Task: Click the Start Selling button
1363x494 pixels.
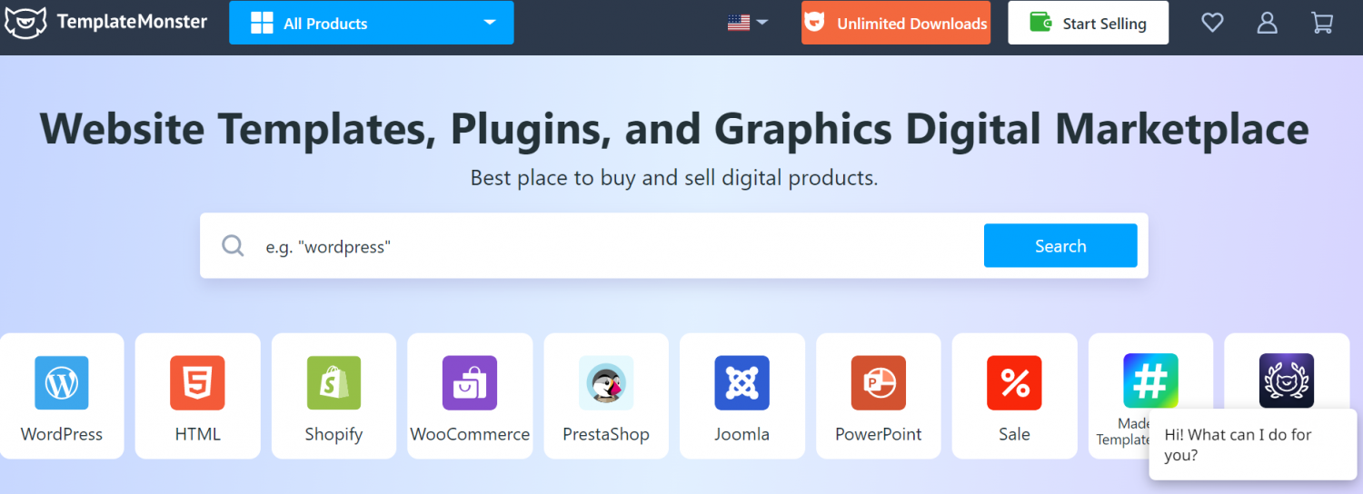Action: 1088,23
